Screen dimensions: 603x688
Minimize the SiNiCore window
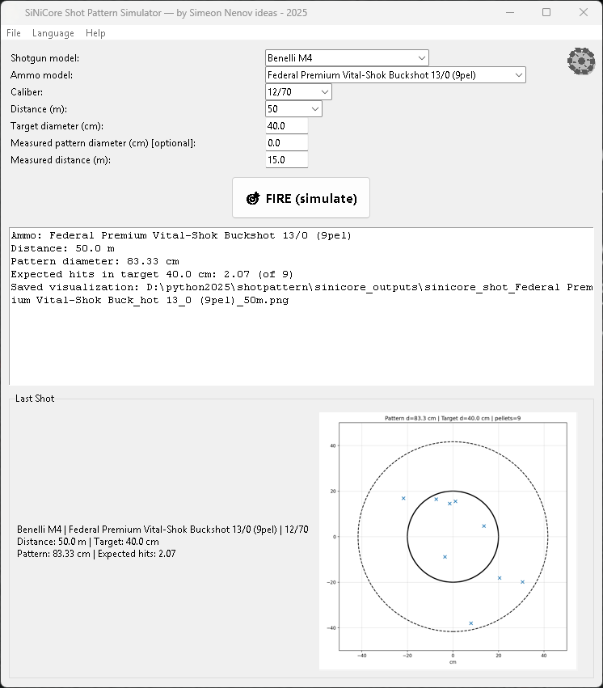[509, 13]
